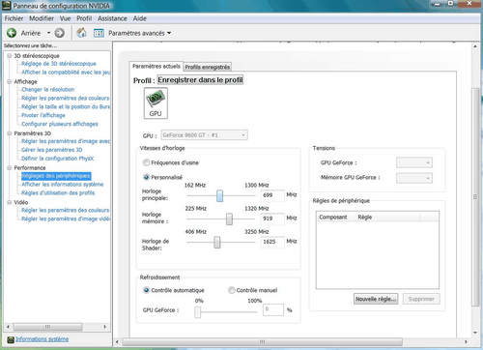483x350 pixels.
Task: Open the Home icon in toolbar
Action: (81, 33)
